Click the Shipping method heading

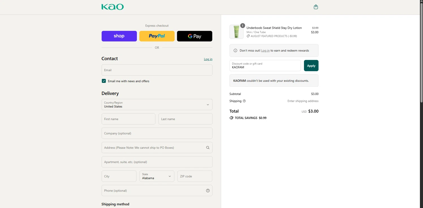(x=115, y=204)
